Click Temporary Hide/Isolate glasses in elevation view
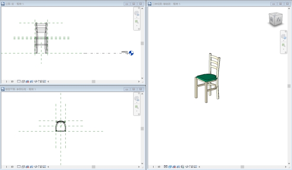The height and width of the screenshot is (170, 292). tap(36, 82)
